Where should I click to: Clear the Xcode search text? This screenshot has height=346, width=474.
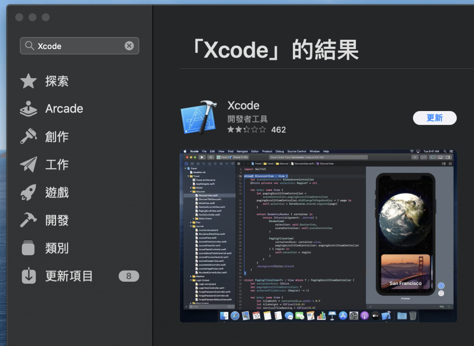tap(130, 46)
